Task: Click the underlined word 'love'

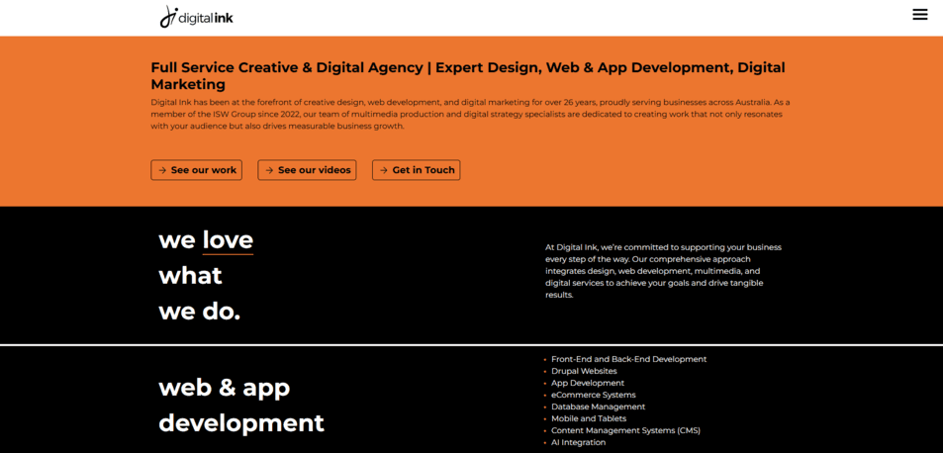Action: pos(228,240)
